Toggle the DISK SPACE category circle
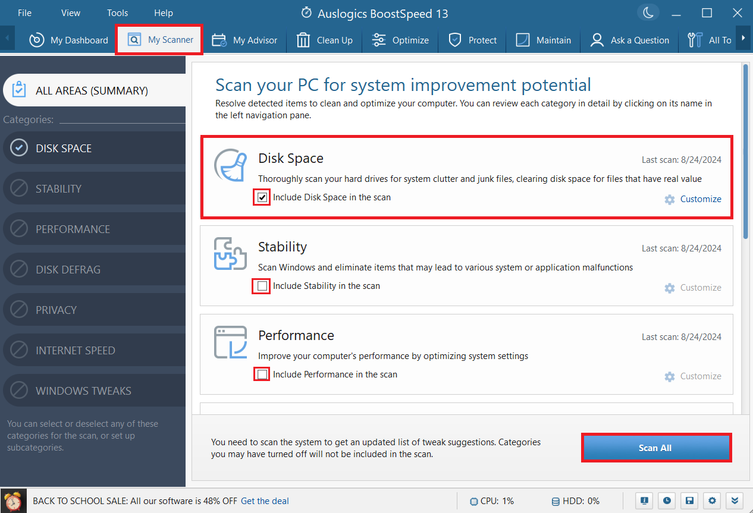This screenshot has height=513, width=753. 20,148
